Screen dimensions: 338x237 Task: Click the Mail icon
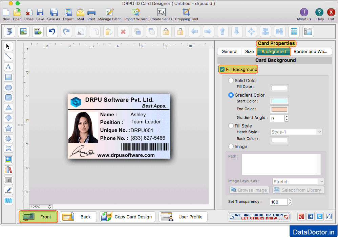coord(80,12)
